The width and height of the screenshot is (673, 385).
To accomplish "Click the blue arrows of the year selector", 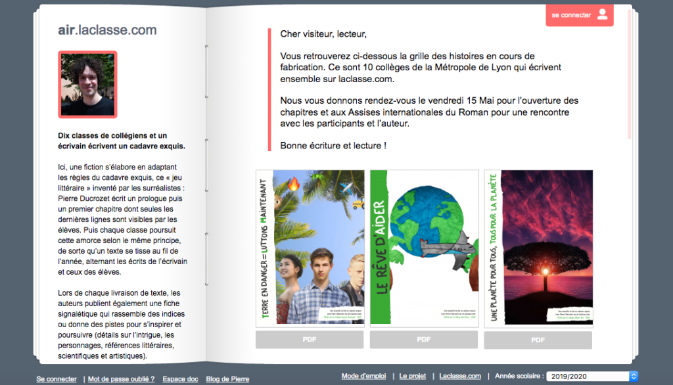I will (x=634, y=376).
